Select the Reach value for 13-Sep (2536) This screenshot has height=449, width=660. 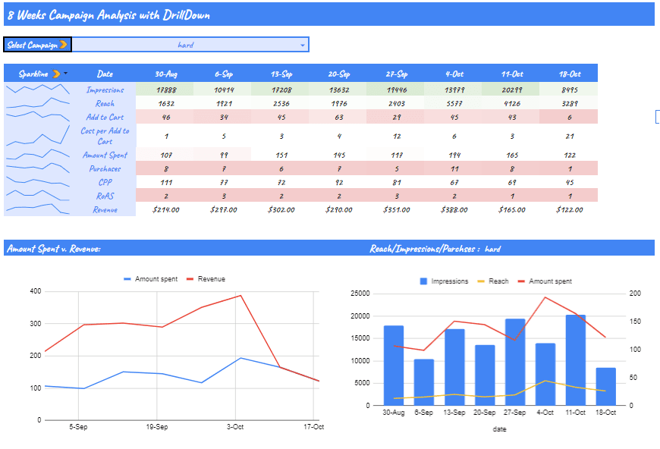(281, 103)
